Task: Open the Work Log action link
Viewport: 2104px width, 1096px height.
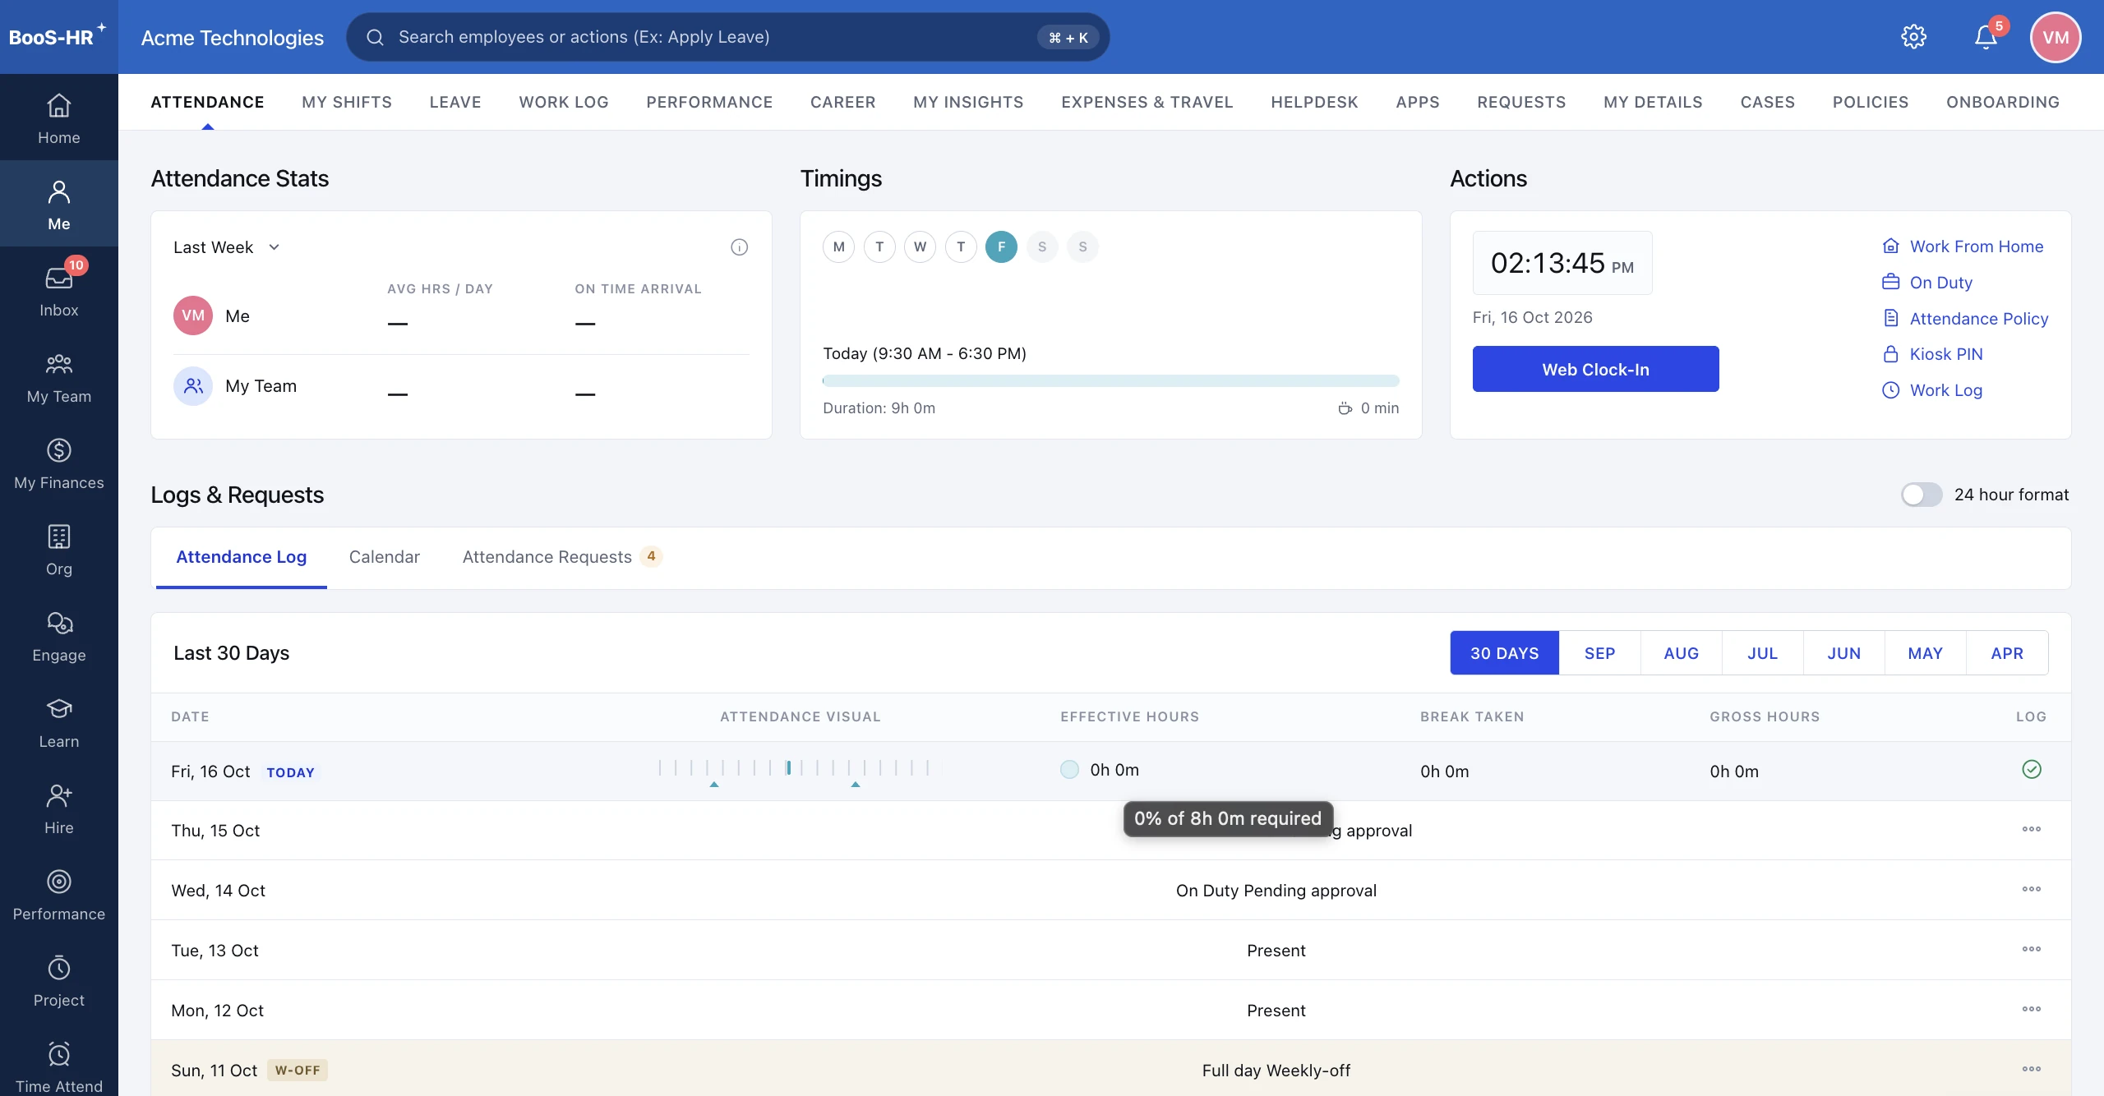Action: pos(1932,390)
